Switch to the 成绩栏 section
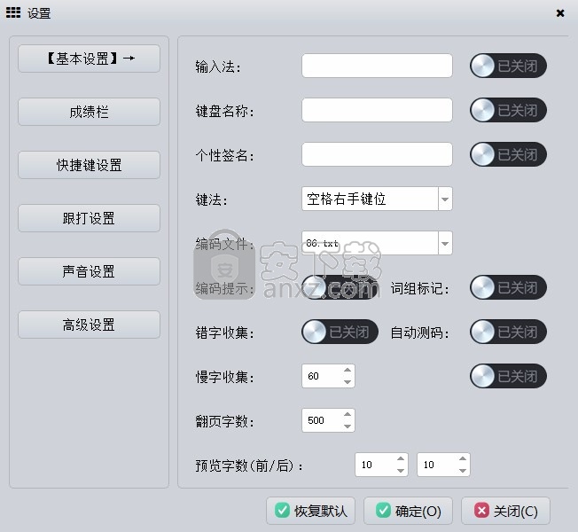 [89, 112]
